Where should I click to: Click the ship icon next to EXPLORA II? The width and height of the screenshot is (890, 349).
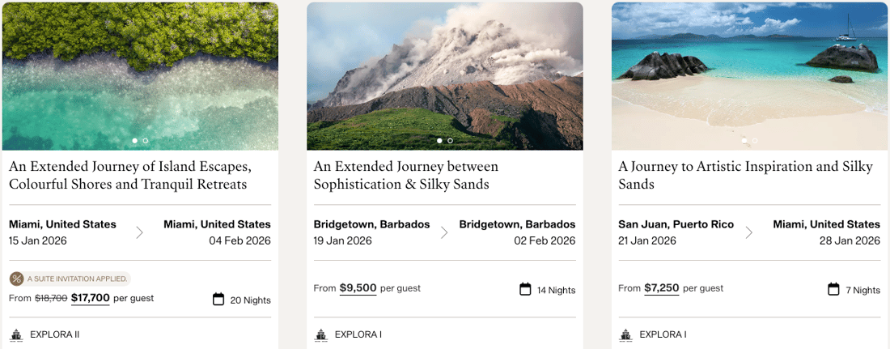16,334
